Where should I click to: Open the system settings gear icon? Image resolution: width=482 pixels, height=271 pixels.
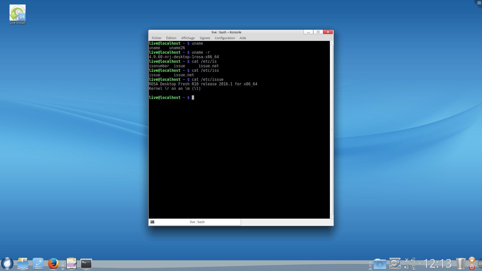(x=395, y=264)
